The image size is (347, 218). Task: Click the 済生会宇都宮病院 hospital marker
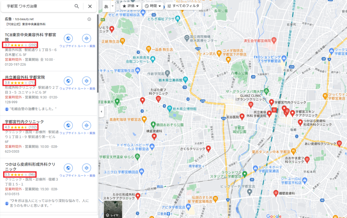click(274, 40)
